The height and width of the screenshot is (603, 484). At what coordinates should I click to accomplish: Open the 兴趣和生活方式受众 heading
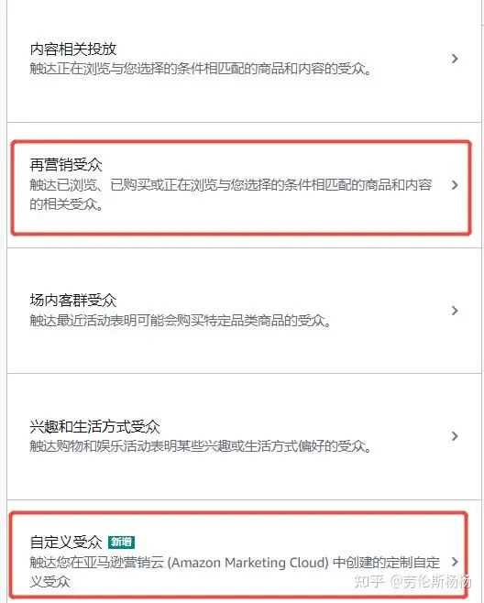[x=94, y=426]
